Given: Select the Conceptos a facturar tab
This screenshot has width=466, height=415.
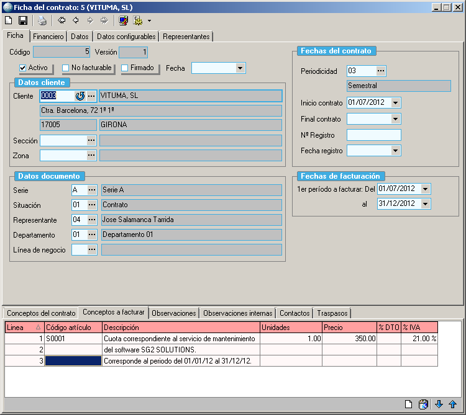Looking at the screenshot, I should pos(114,312).
